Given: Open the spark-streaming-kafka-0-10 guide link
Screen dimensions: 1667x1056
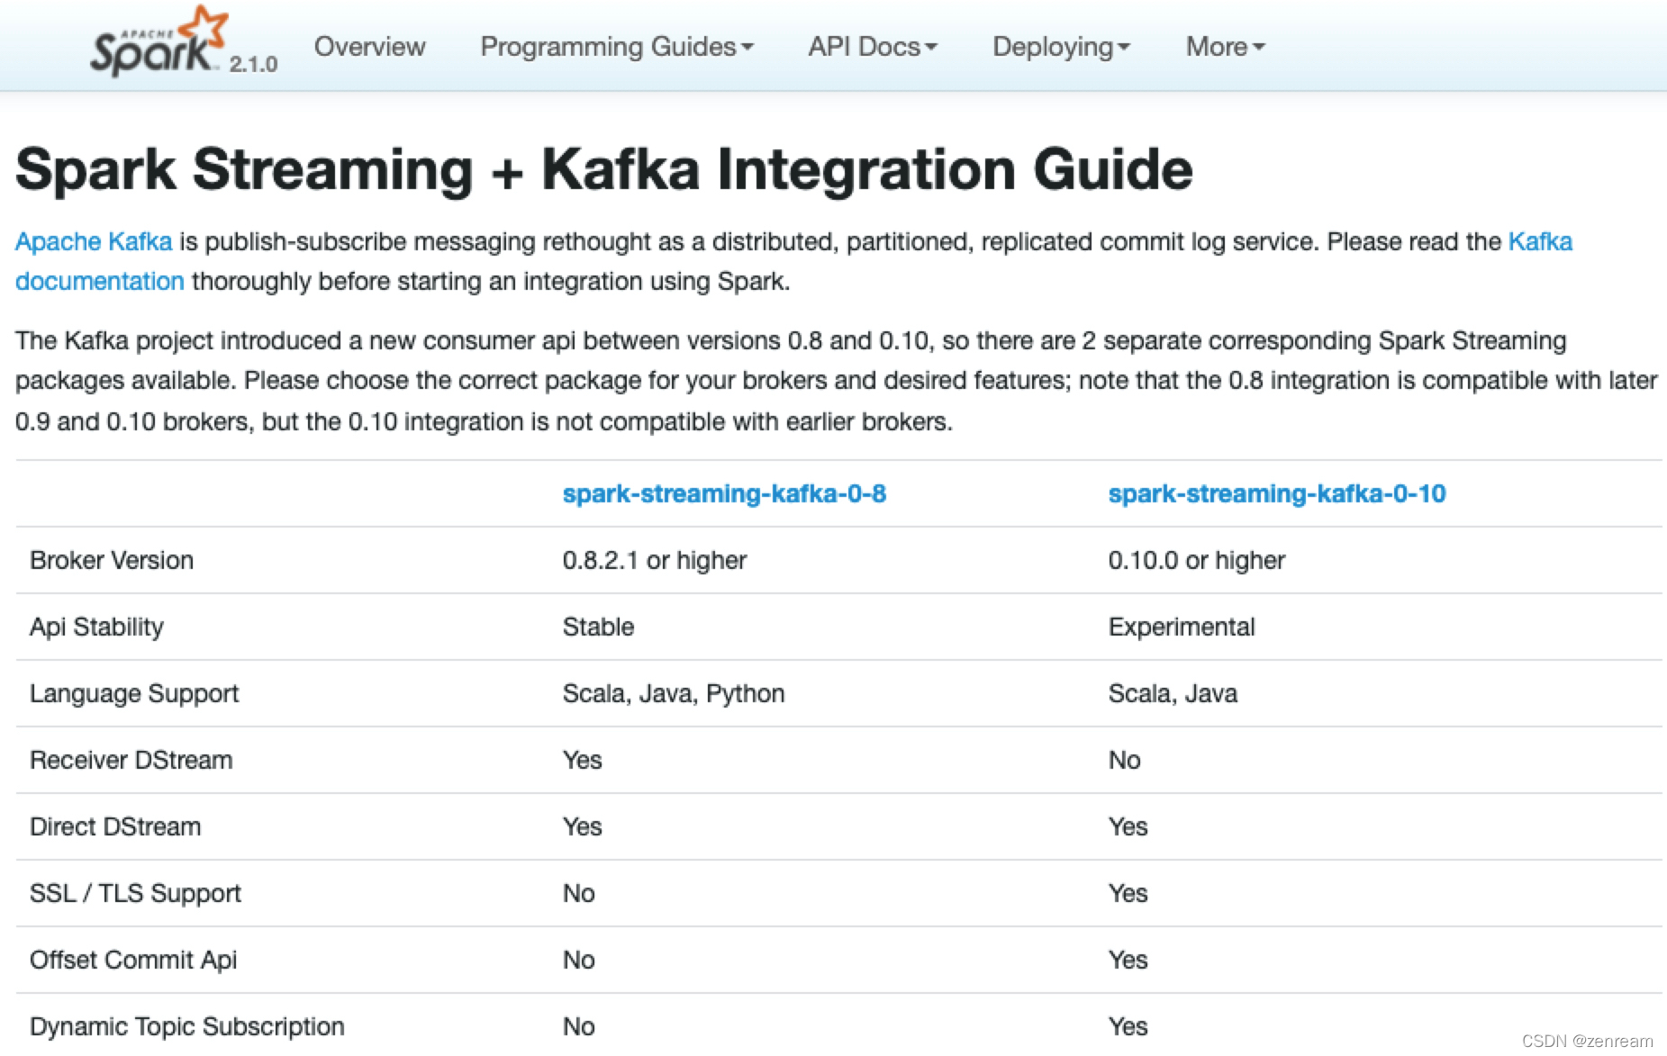Looking at the screenshot, I should pos(1276,493).
